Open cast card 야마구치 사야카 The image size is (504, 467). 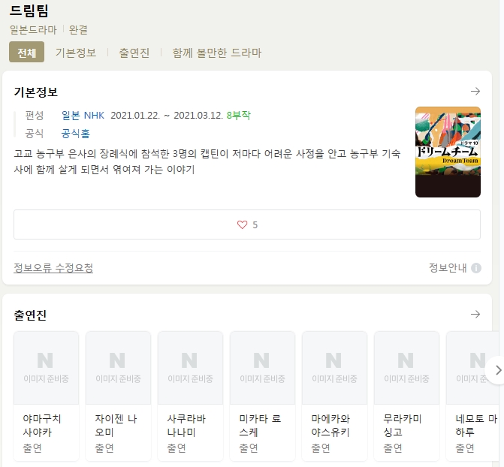(x=47, y=396)
